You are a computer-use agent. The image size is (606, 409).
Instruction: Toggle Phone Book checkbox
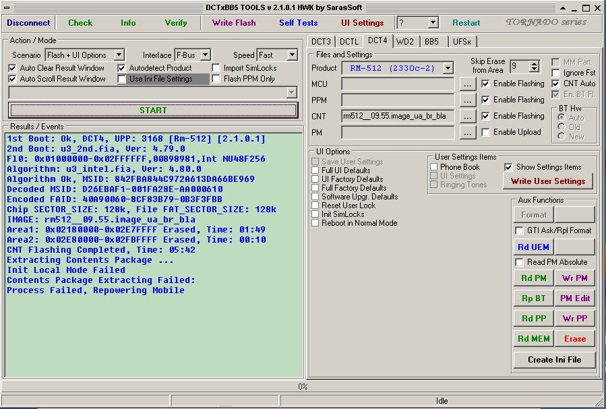[434, 167]
